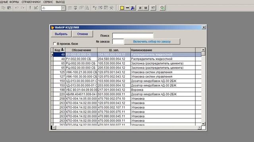The image size is (254, 142).
Task: Click the Copy icon in the toolbar
Action: tap(4, 8)
